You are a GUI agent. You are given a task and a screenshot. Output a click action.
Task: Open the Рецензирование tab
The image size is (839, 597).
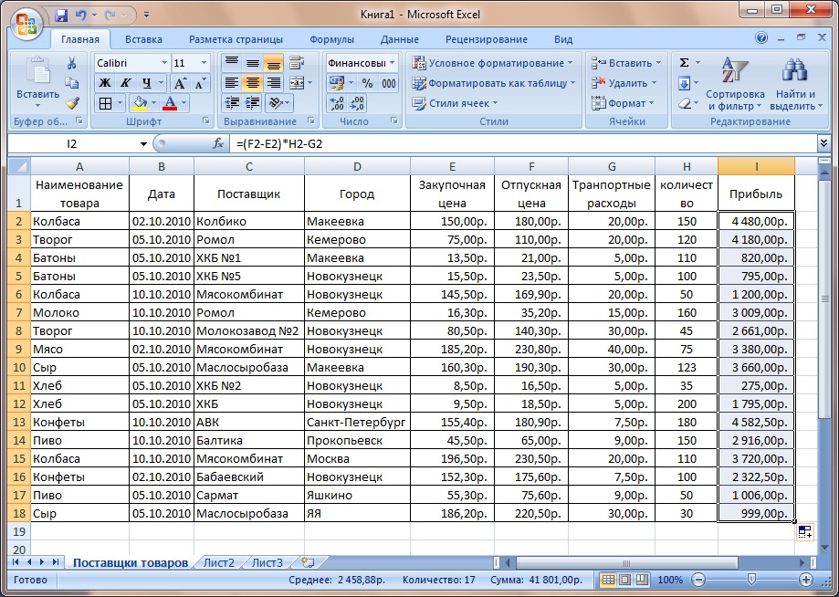(x=487, y=39)
